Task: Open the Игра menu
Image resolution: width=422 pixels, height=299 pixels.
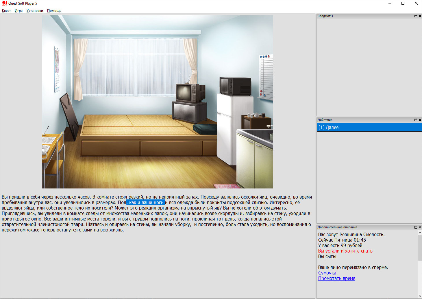Action: [x=18, y=11]
